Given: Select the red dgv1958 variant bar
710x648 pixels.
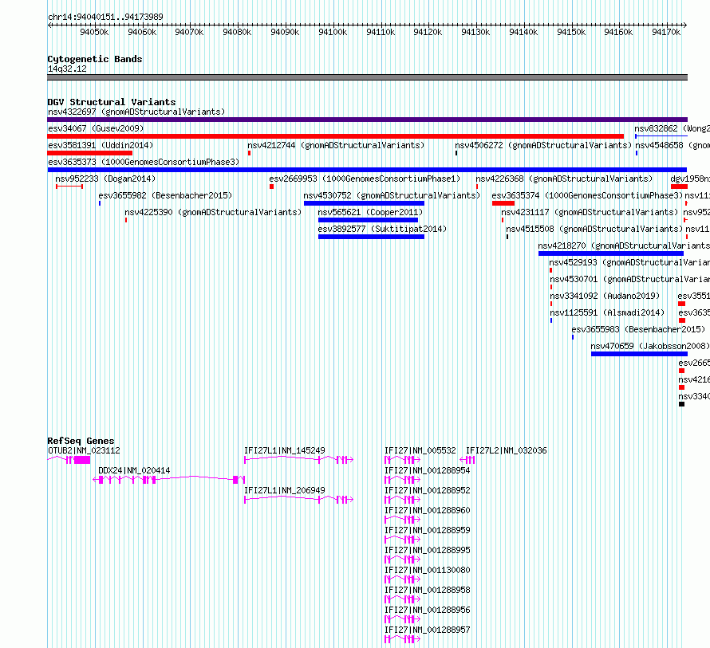Looking at the screenshot, I should point(679,187).
